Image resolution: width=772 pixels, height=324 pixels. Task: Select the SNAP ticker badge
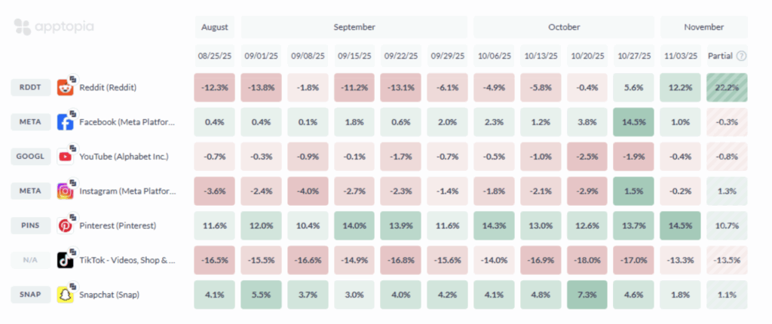point(30,294)
